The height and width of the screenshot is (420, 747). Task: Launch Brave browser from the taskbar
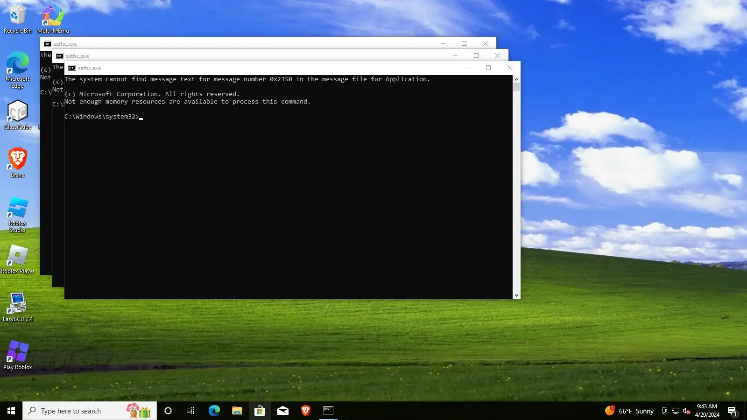pos(306,411)
